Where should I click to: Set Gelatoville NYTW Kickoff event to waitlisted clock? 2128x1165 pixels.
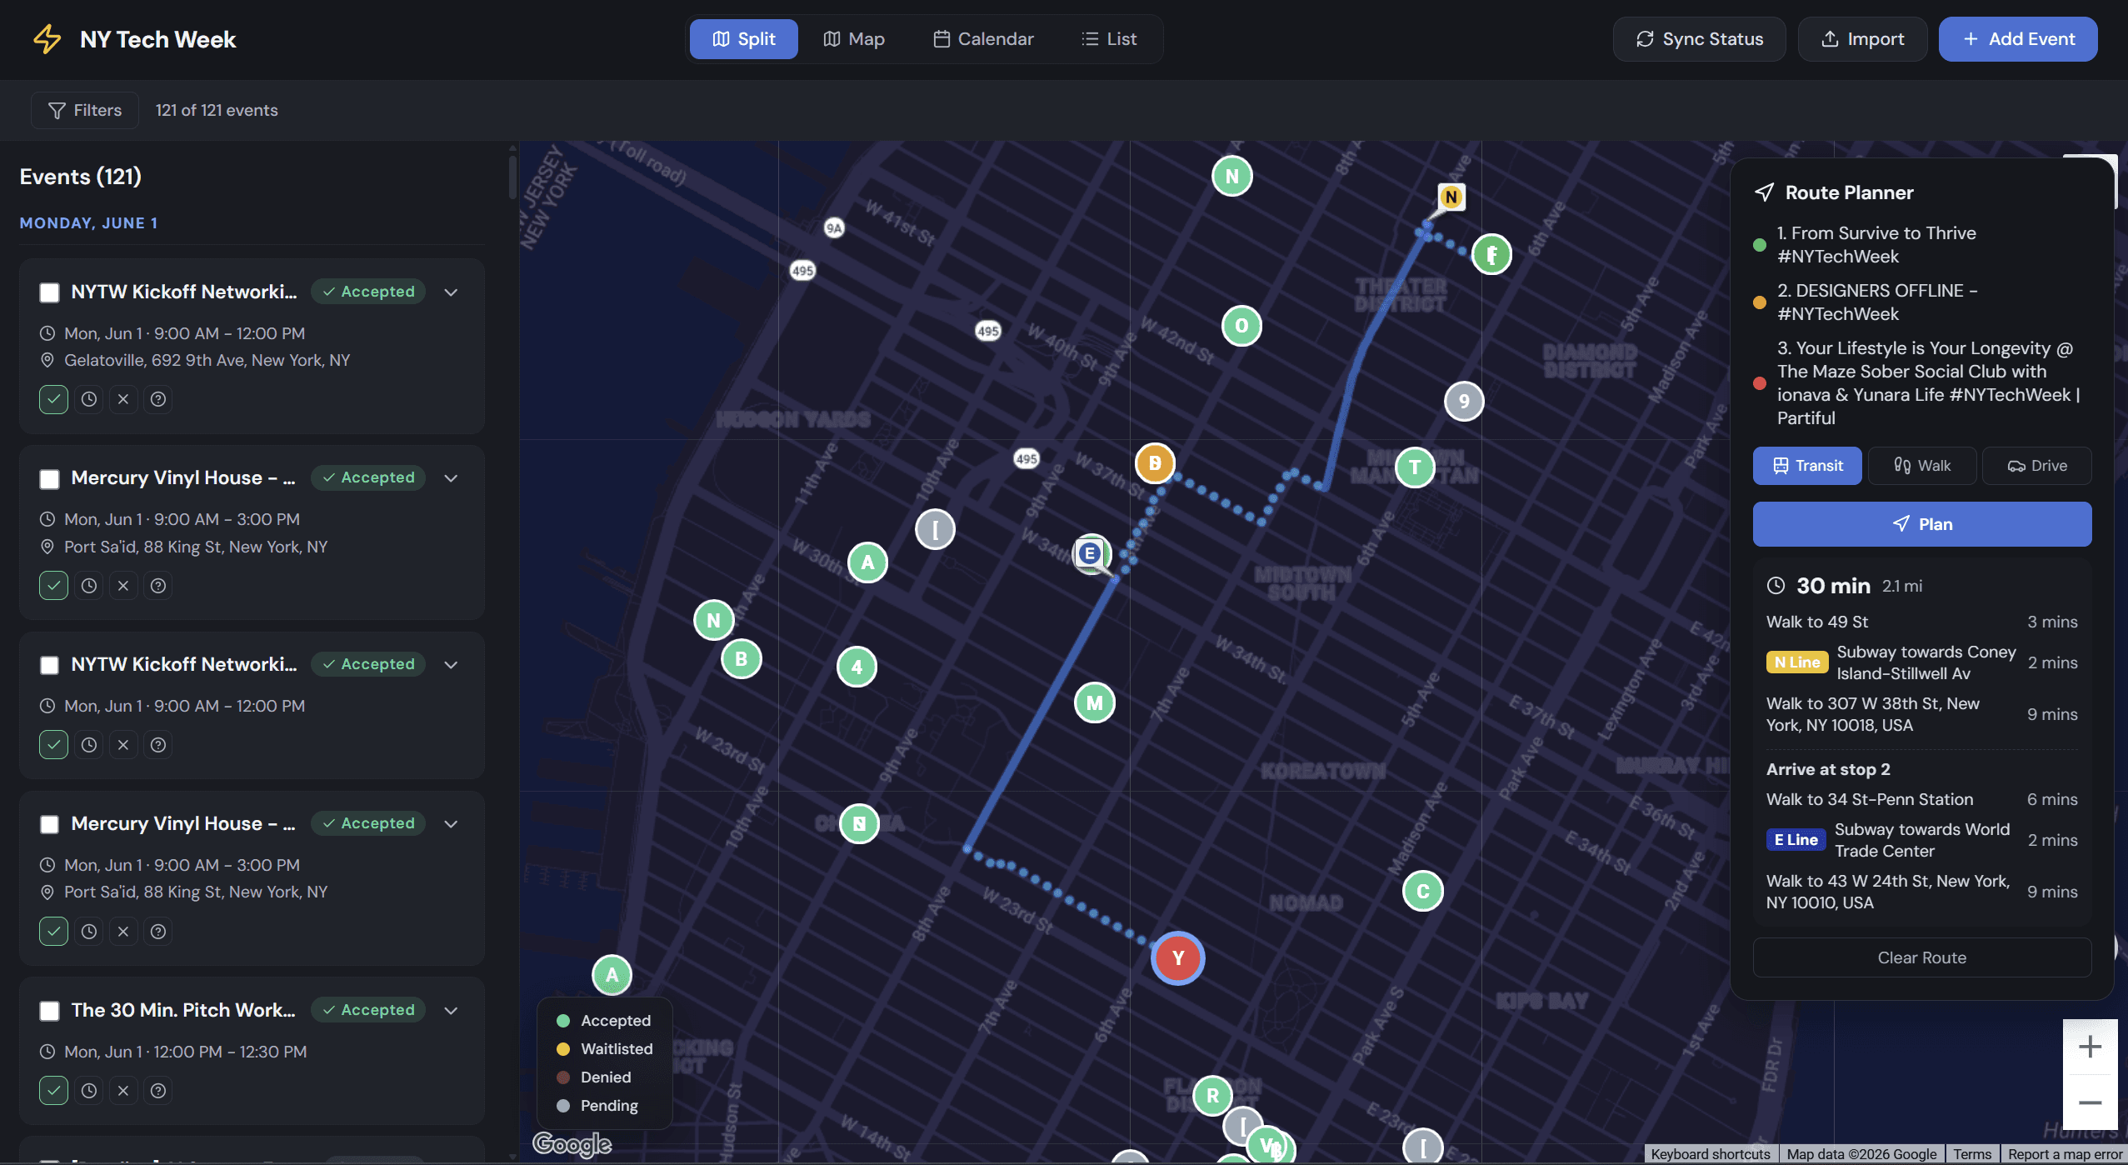coord(89,399)
